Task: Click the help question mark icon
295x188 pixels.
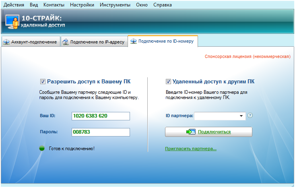Action: click(250, 115)
